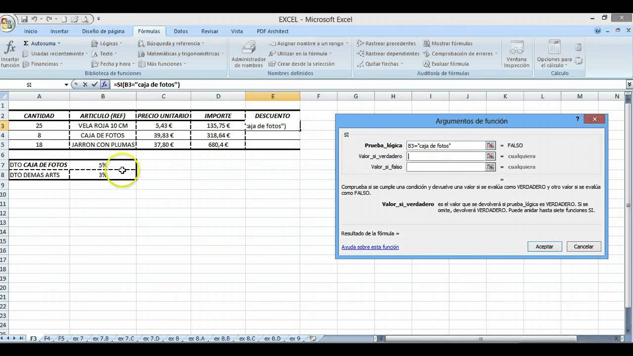Collapse dialog via Valor_si_verdadero range icon

point(491,156)
